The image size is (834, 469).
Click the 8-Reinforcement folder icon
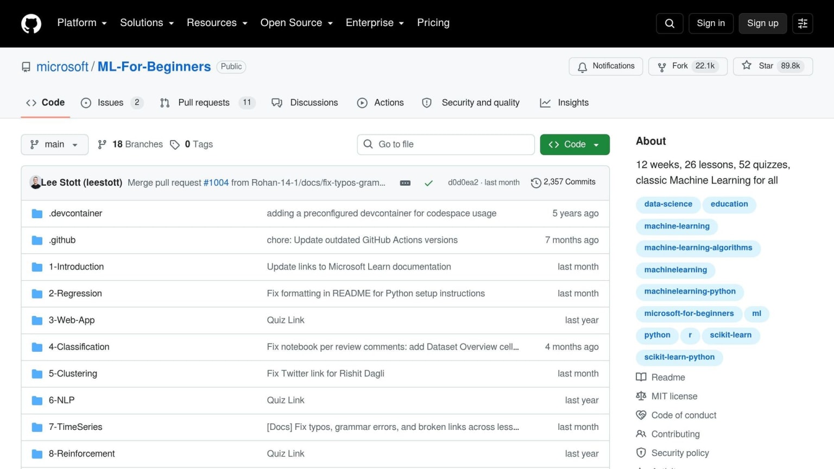point(37,454)
